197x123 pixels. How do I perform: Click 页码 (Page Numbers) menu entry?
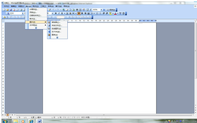[33, 12]
